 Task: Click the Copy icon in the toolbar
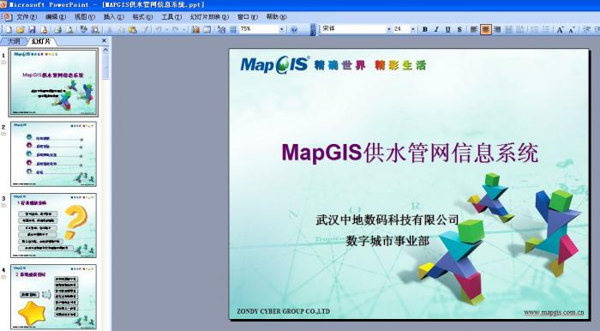[x=122, y=29]
